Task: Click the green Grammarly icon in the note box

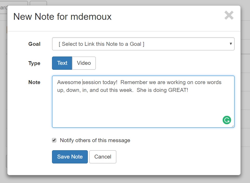Action: pyautogui.click(x=227, y=120)
